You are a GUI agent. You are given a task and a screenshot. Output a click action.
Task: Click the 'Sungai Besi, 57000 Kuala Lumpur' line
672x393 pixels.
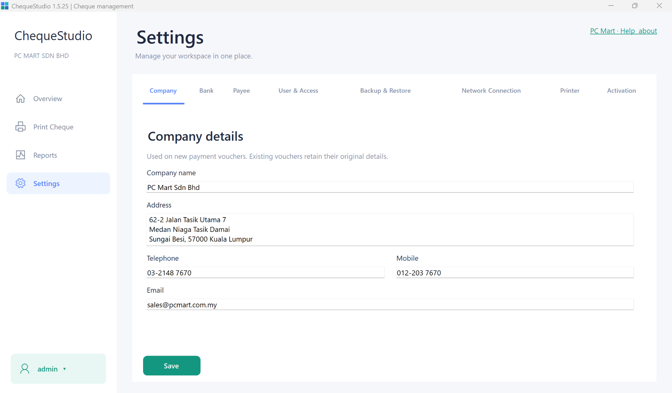pos(201,239)
